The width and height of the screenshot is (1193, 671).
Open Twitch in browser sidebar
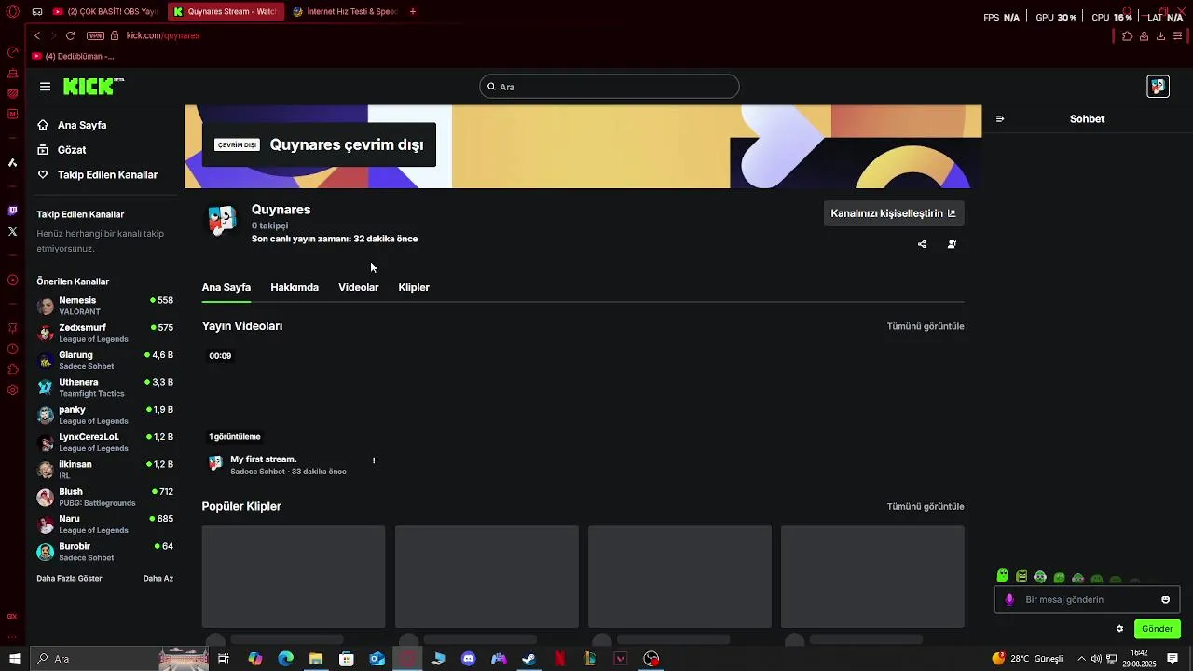12,211
